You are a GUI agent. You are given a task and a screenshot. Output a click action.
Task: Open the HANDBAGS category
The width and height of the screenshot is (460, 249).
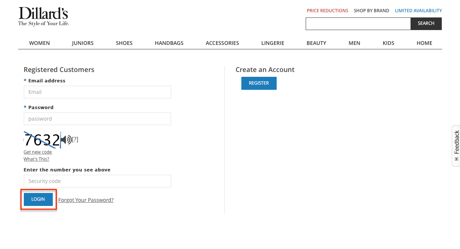click(169, 43)
